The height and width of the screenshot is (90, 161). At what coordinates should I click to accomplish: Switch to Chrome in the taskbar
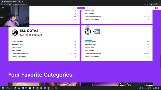49,88
